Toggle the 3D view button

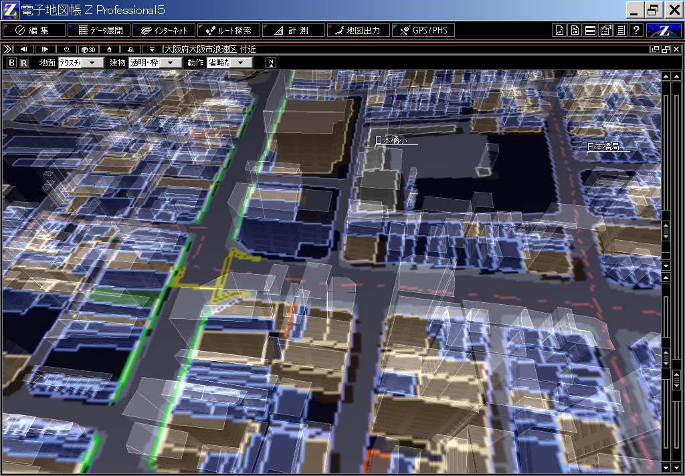(88, 49)
